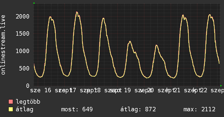Viewport: 224px width, 117px height.
Task: Click the yellow átlag legend swatch
Action: pyautogui.click(x=11, y=109)
